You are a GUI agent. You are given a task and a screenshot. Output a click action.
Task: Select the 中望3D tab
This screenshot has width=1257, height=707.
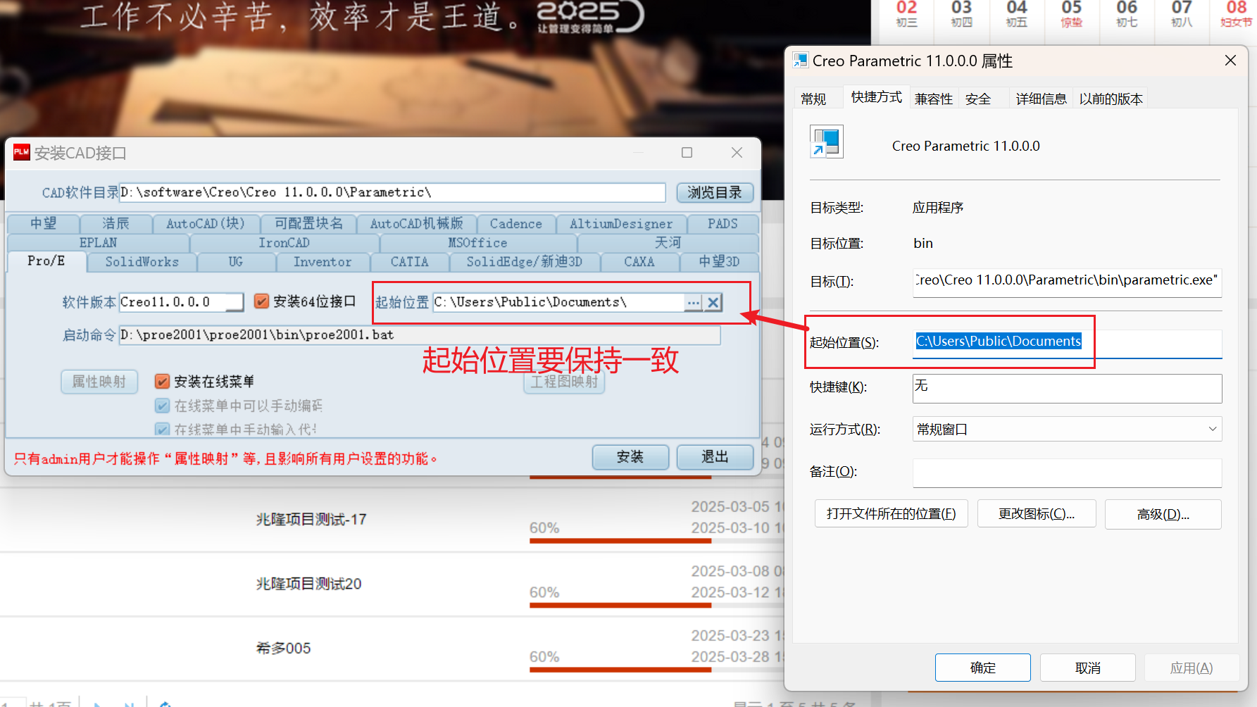pos(719,262)
